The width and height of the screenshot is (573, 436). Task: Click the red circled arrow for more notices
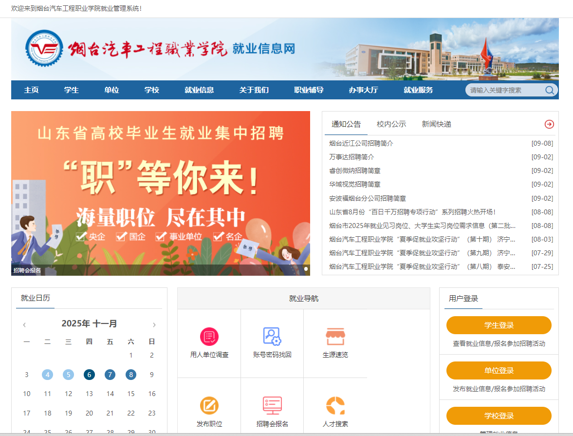pyautogui.click(x=549, y=124)
